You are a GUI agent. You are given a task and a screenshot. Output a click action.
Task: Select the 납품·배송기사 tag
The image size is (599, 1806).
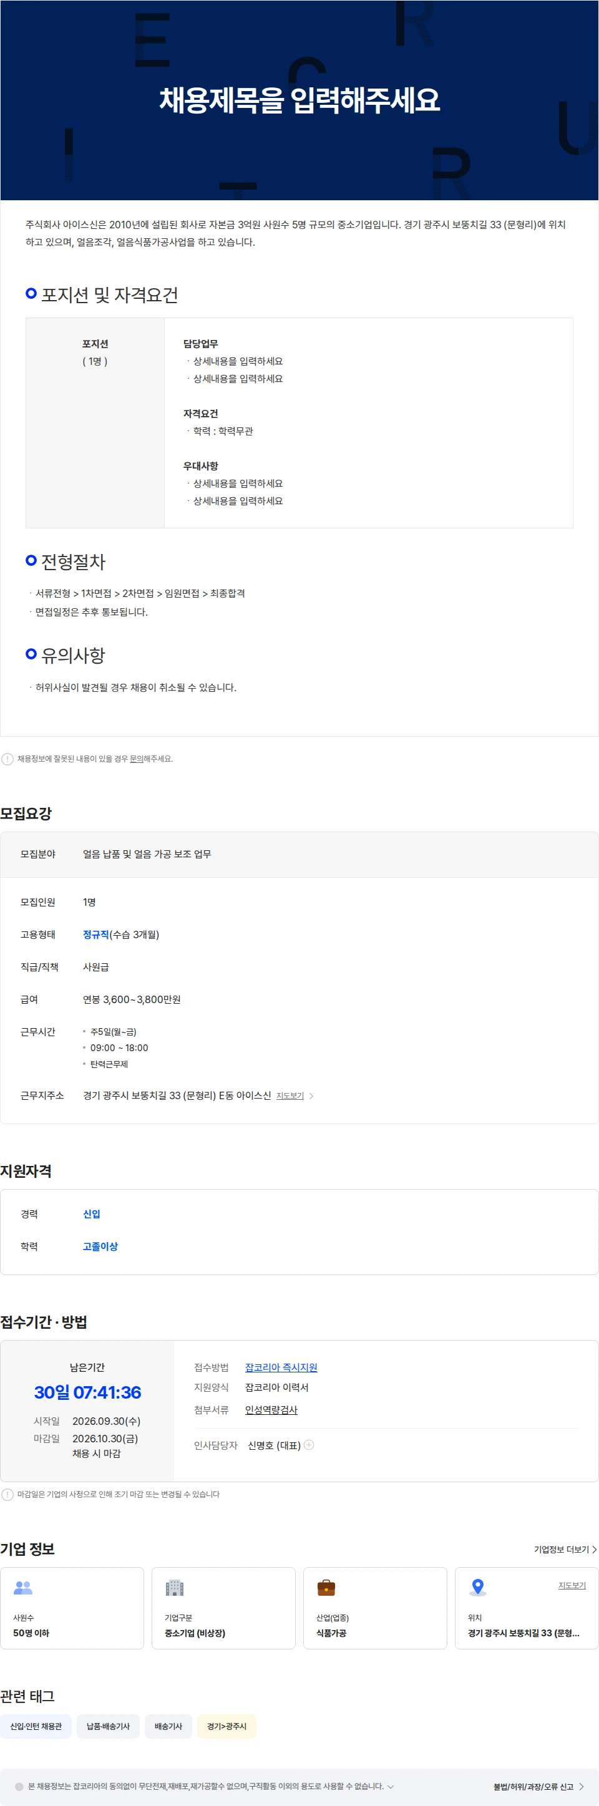coord(108,1726)
